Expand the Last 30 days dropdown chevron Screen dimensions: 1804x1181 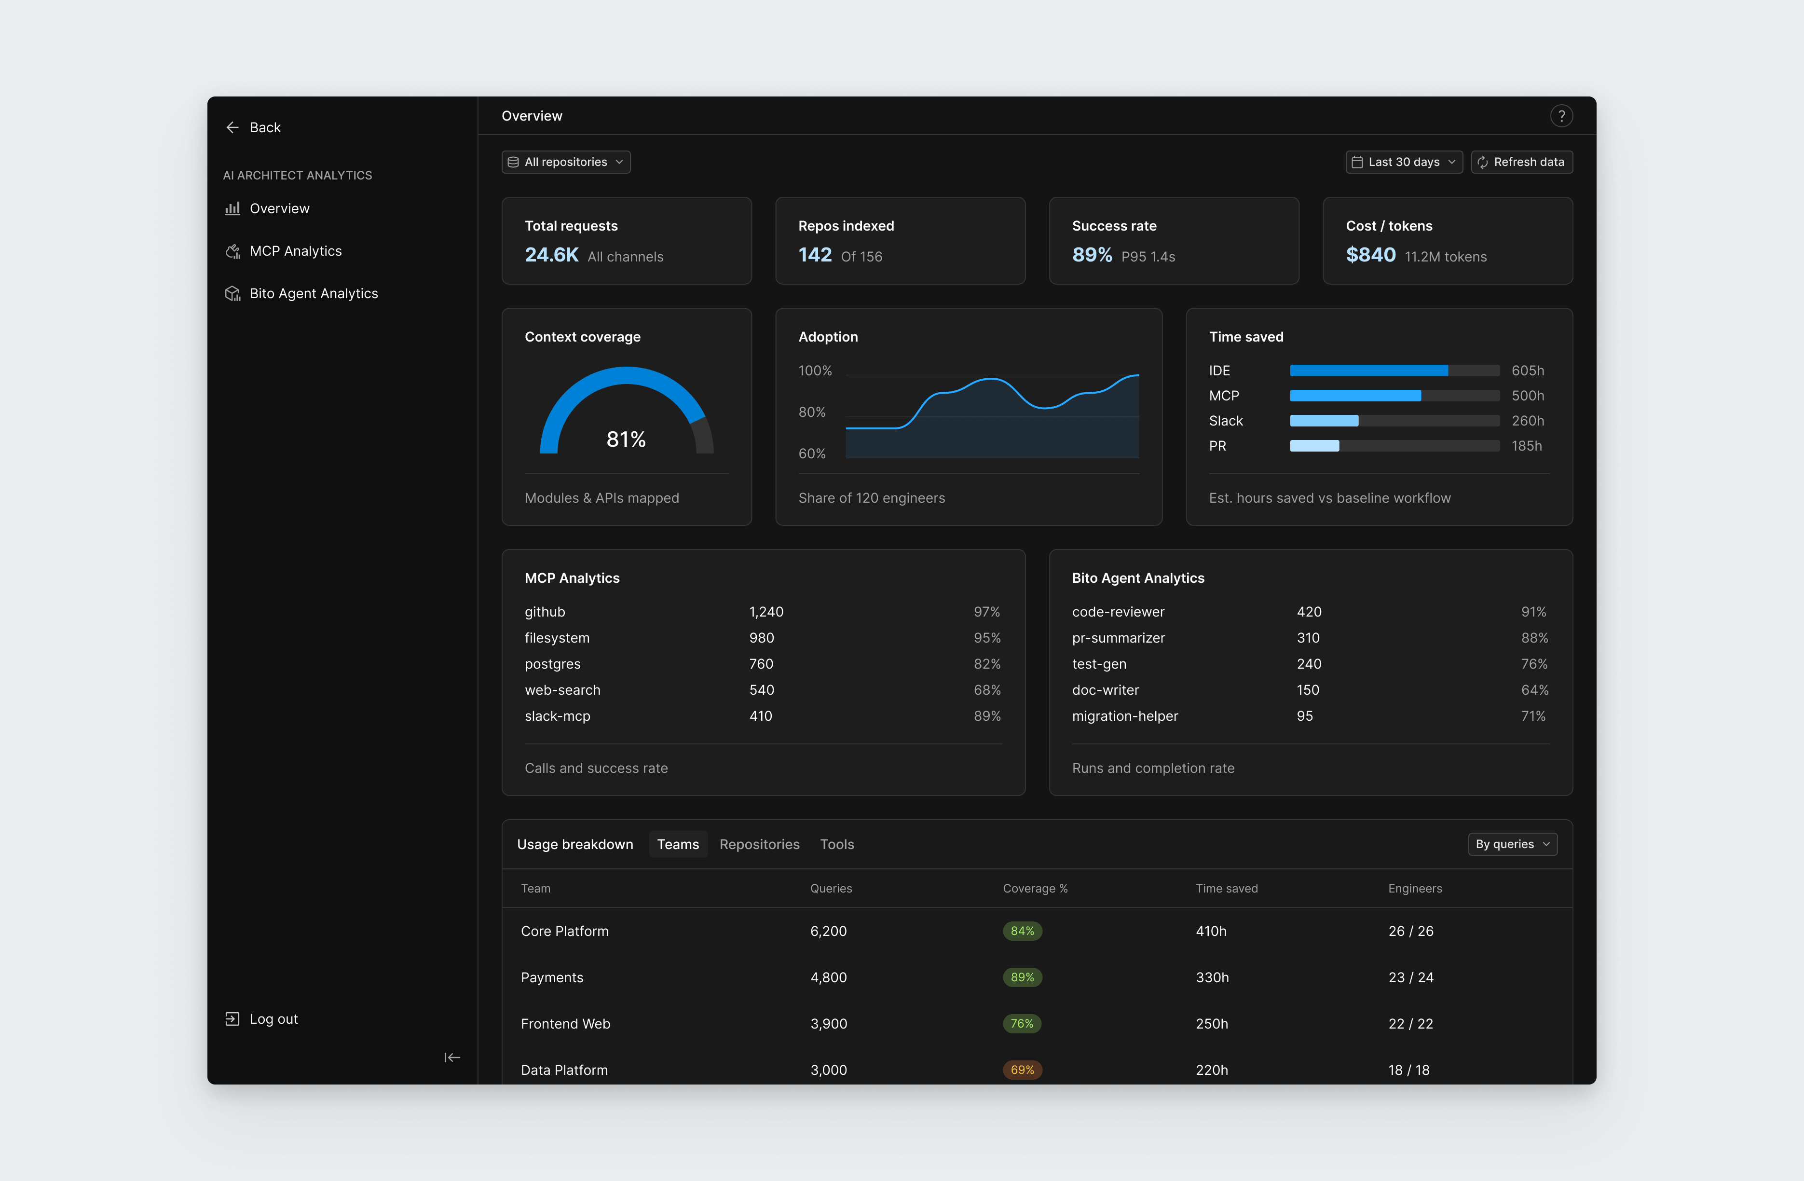(x=1451, y=162)
